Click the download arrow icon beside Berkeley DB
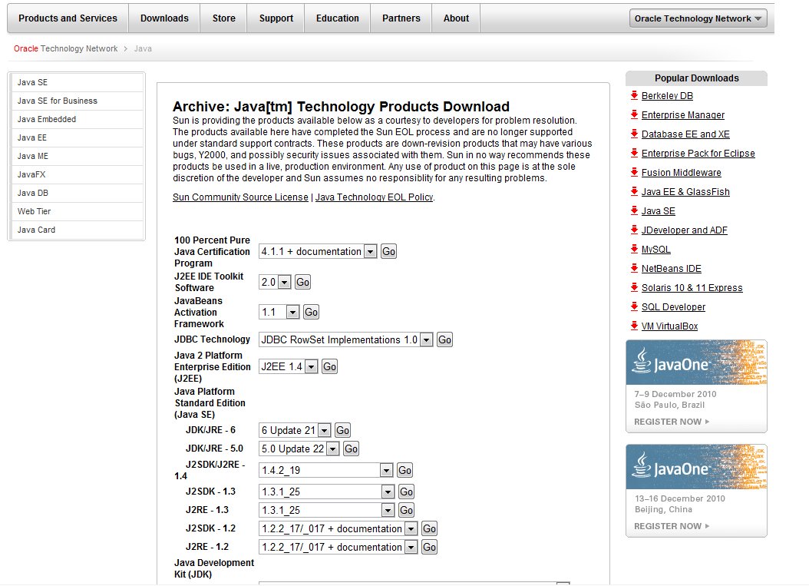Viewport: 809px width, 586px height. point(634,95)
